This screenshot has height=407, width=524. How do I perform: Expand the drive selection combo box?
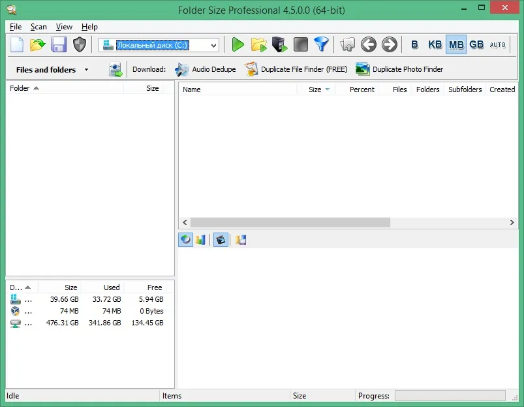pyautogui.click(x=213, y=45)
